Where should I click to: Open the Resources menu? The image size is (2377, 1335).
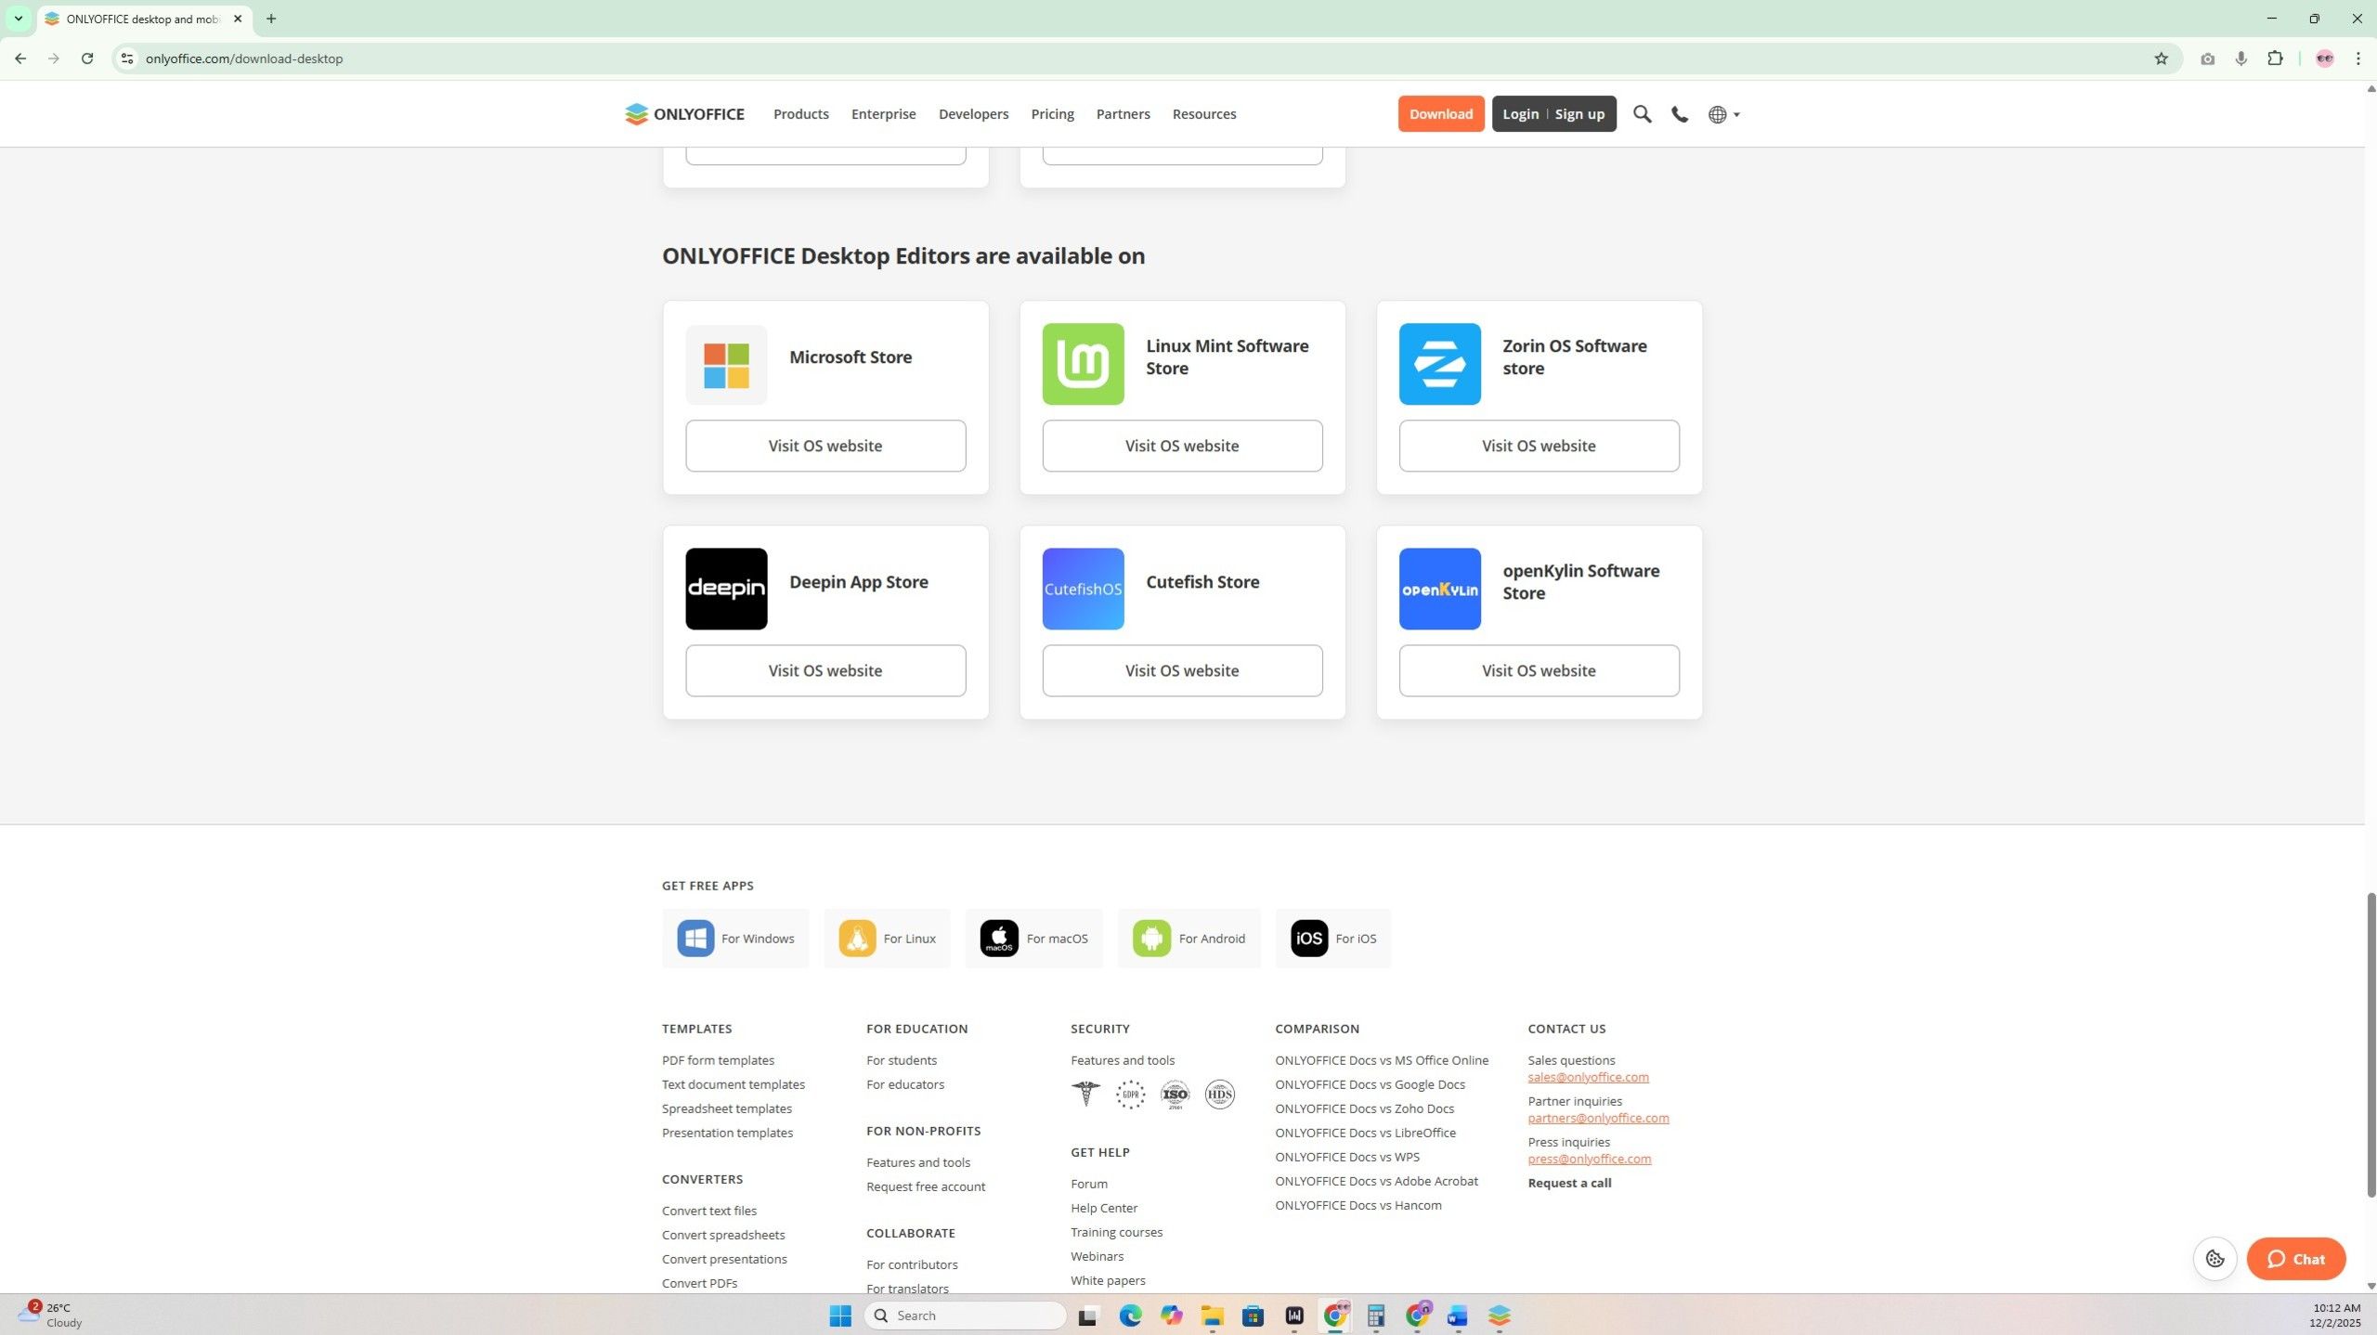click(x=1203, y=114)
